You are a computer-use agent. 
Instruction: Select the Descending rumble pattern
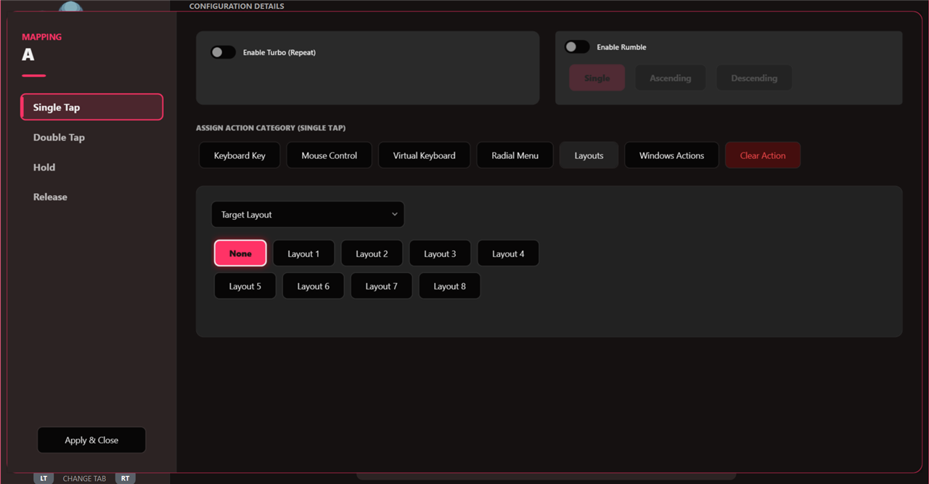(x=754, y=78)
